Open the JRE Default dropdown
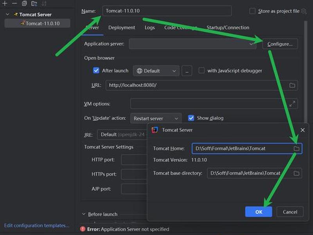Image resolution: width=313 pixels, height=235 pixels. coord(122,134)
